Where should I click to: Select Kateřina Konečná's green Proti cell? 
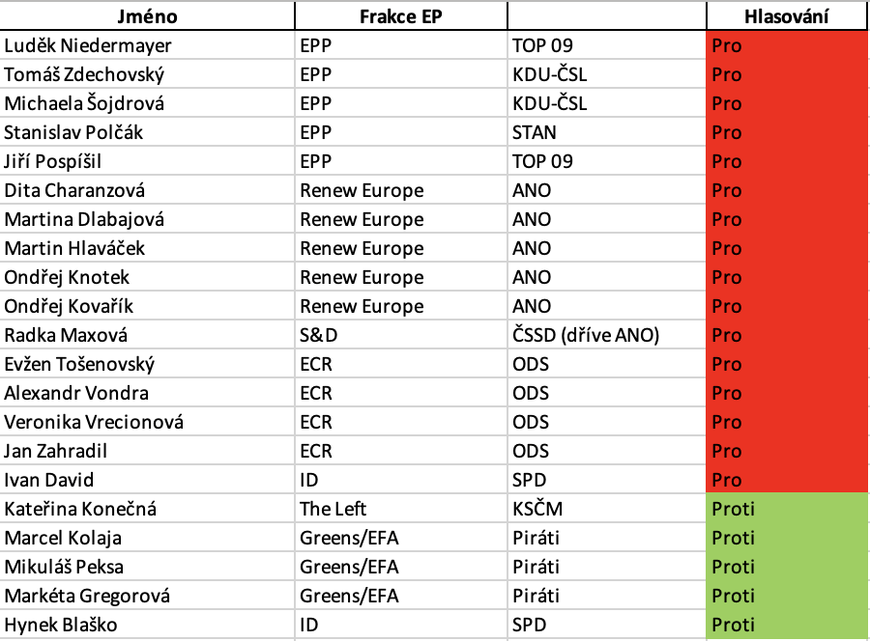tap(787, 509)
